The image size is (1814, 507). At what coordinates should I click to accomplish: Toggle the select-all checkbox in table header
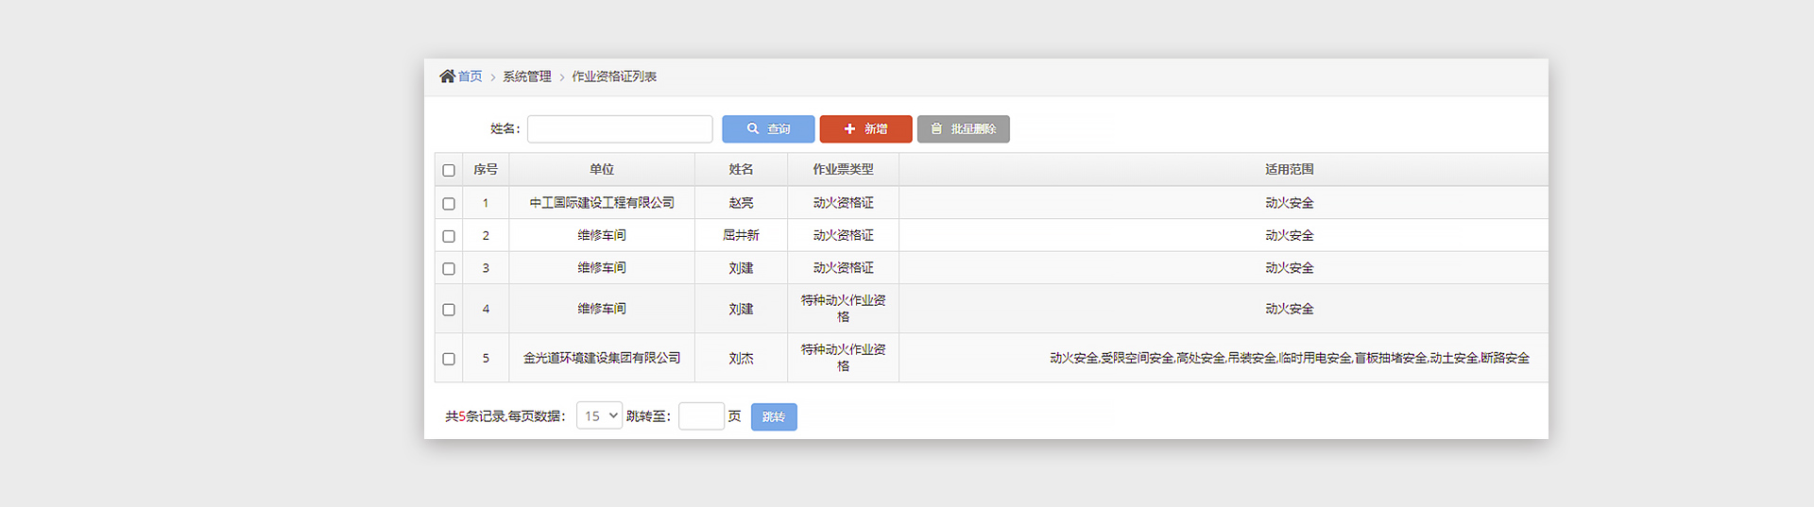click(449, 171)
